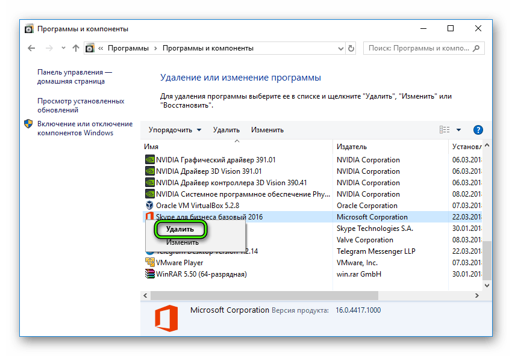
Task: Click the vertical scrollbar down arrow
Action: point(487,286)
